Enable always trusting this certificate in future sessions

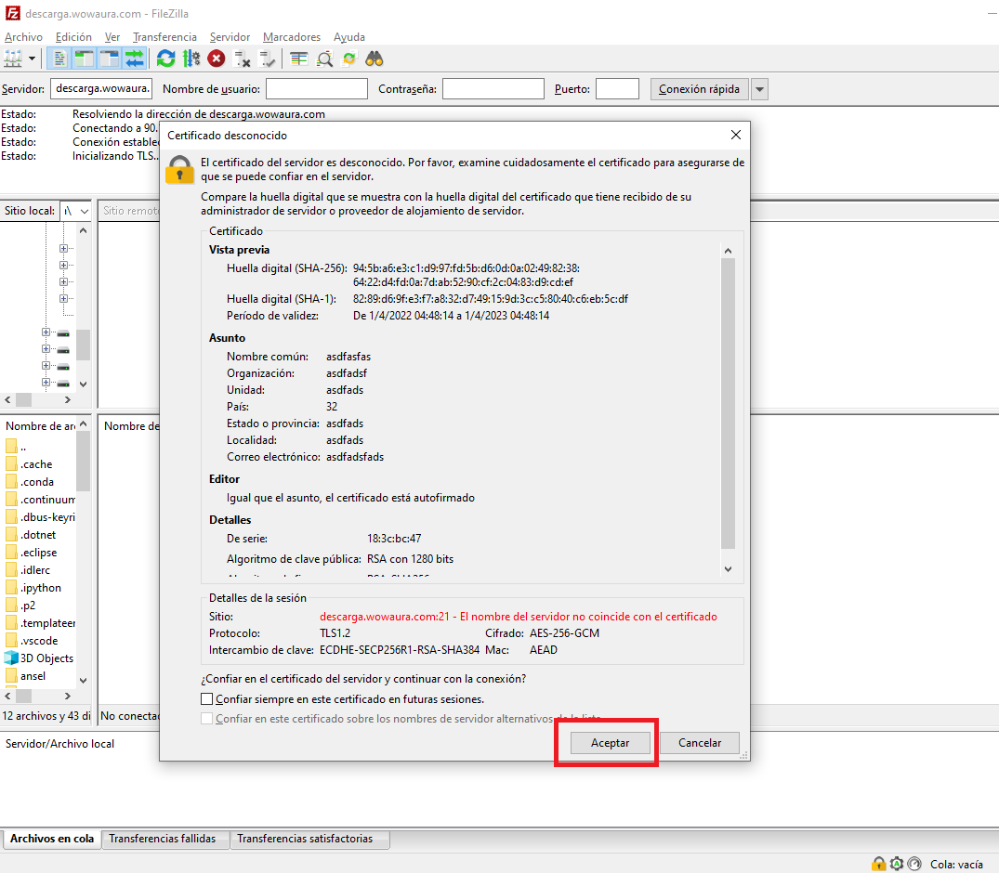206,698
